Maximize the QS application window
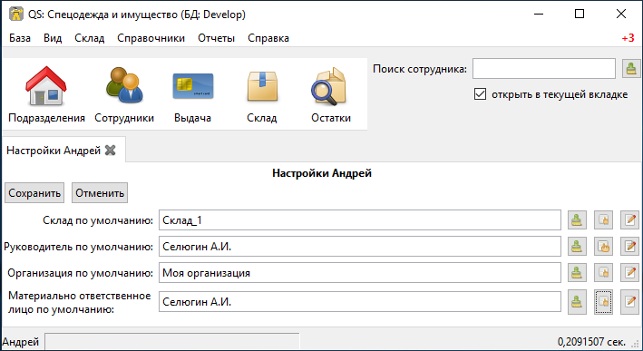643x351 pixels. click(580, 14)
